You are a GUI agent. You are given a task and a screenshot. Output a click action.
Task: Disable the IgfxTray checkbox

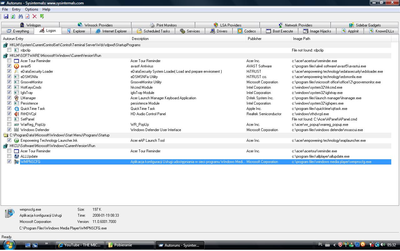tap(9, 93)
